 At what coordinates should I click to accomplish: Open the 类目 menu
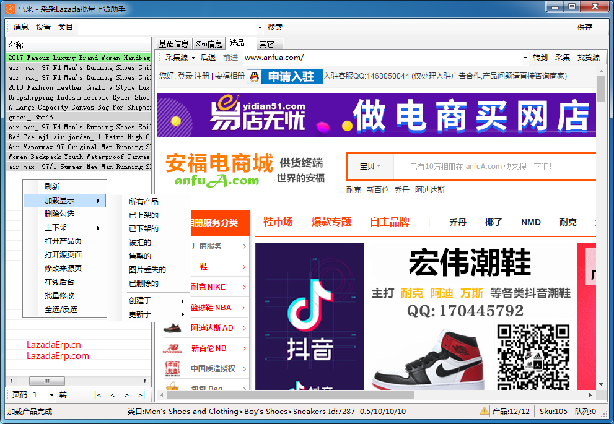click(66, 27)
